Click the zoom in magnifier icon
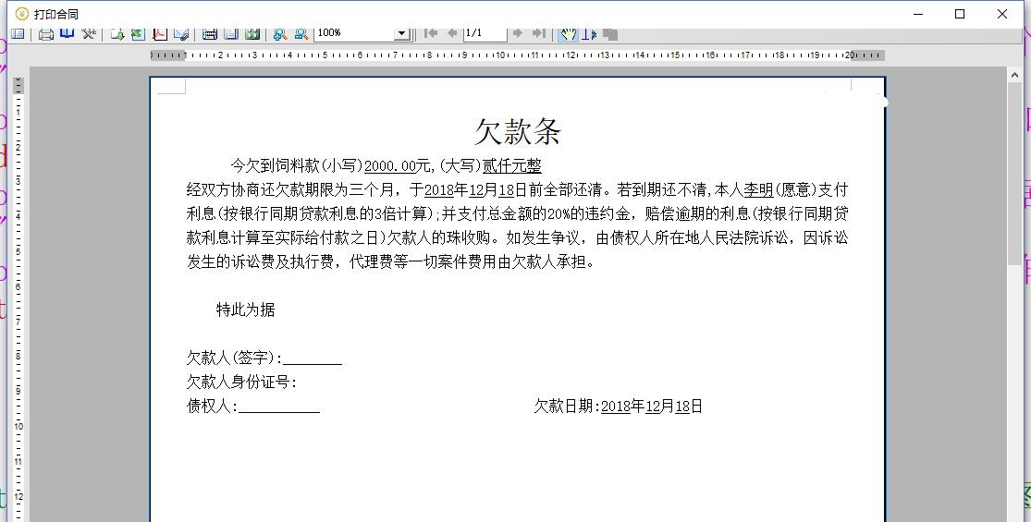This screenshot has height=522, width=1031. 280,33
